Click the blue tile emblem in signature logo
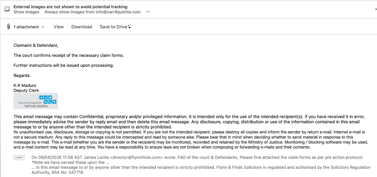Image resolution: width=377 pixels, height=177 pixels. [x=48, y=99]
